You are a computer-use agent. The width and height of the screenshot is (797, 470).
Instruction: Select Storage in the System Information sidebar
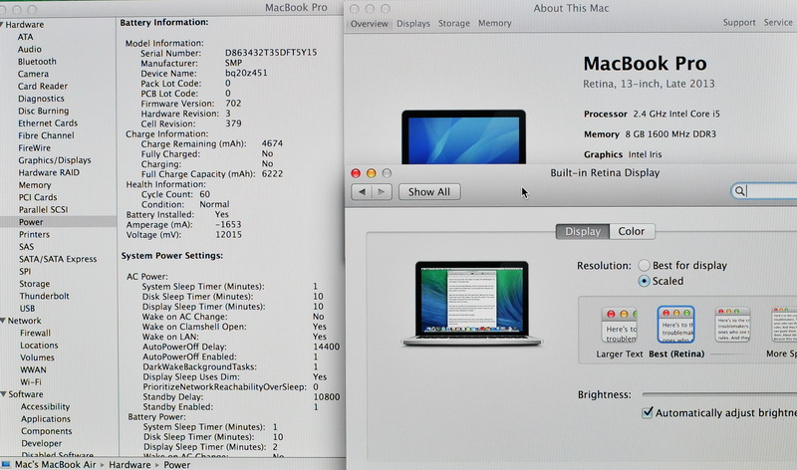click(35, 284)
